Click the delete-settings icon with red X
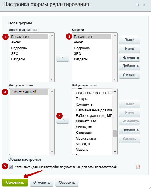Image resolution: width=151 pixels, height=189 pixels. pyautogui.click(x=138, y=167)
